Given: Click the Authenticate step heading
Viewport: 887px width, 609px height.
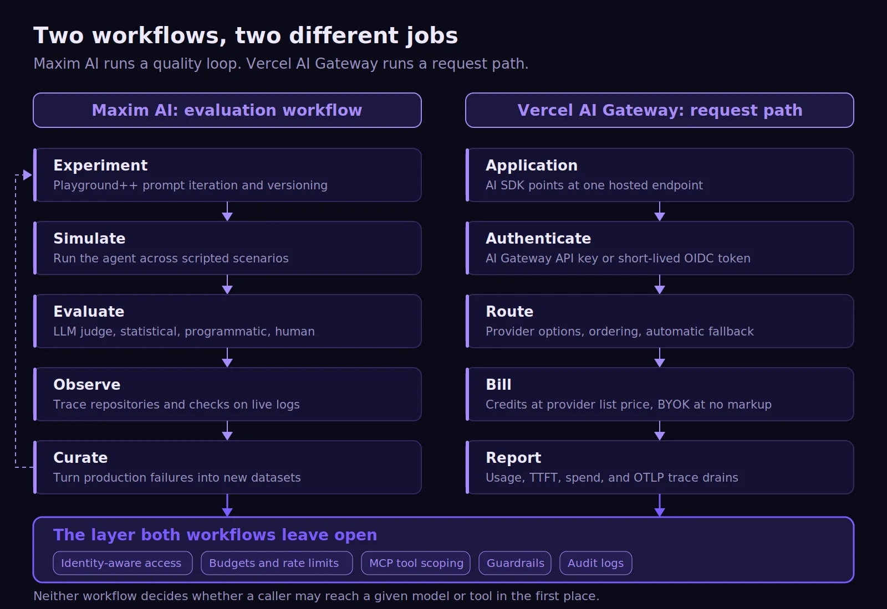Looking at the screenshot, I should tap(538, 239).
